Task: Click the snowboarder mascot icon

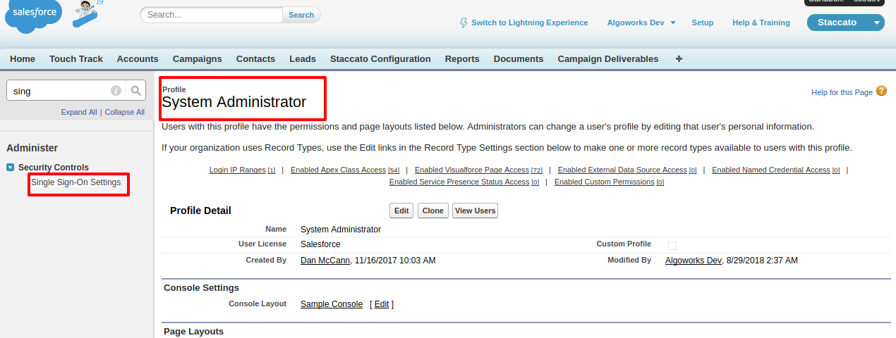Action: point(85,13)
